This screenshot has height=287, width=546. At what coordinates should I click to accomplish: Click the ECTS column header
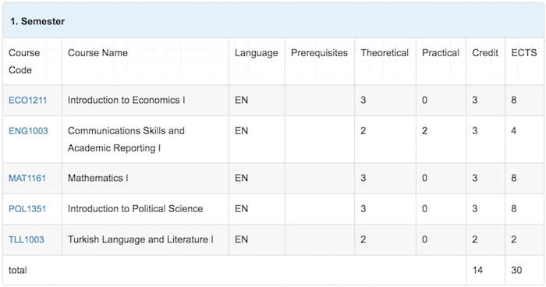tap(523, 53)
